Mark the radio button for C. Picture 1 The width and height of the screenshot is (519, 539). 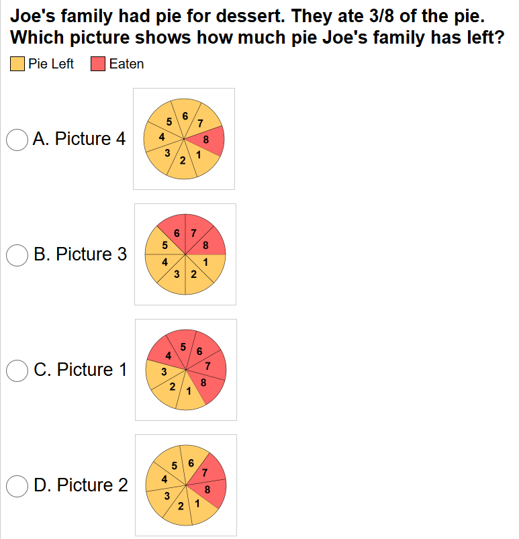click(17, 371)
